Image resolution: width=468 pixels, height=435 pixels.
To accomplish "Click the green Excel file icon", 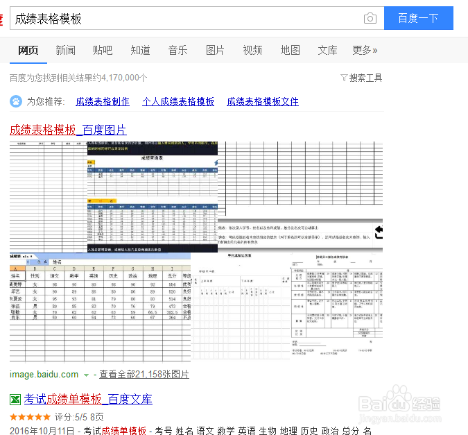I will click(x=15, y=400).
